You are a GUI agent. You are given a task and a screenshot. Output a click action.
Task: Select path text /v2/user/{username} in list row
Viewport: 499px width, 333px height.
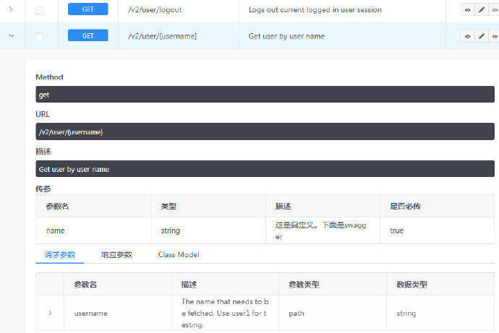pyautogui.click(x=162, y=36)
